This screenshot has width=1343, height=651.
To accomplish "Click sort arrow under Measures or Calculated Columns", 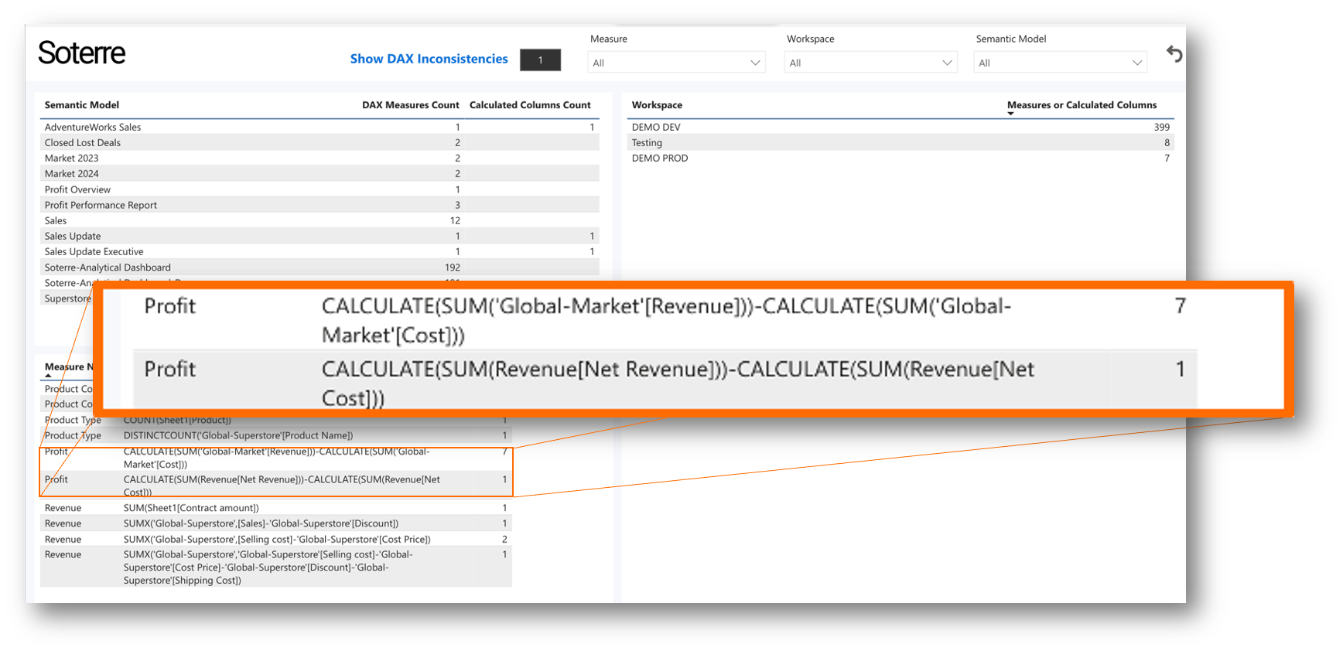I will coord(1010,114).
